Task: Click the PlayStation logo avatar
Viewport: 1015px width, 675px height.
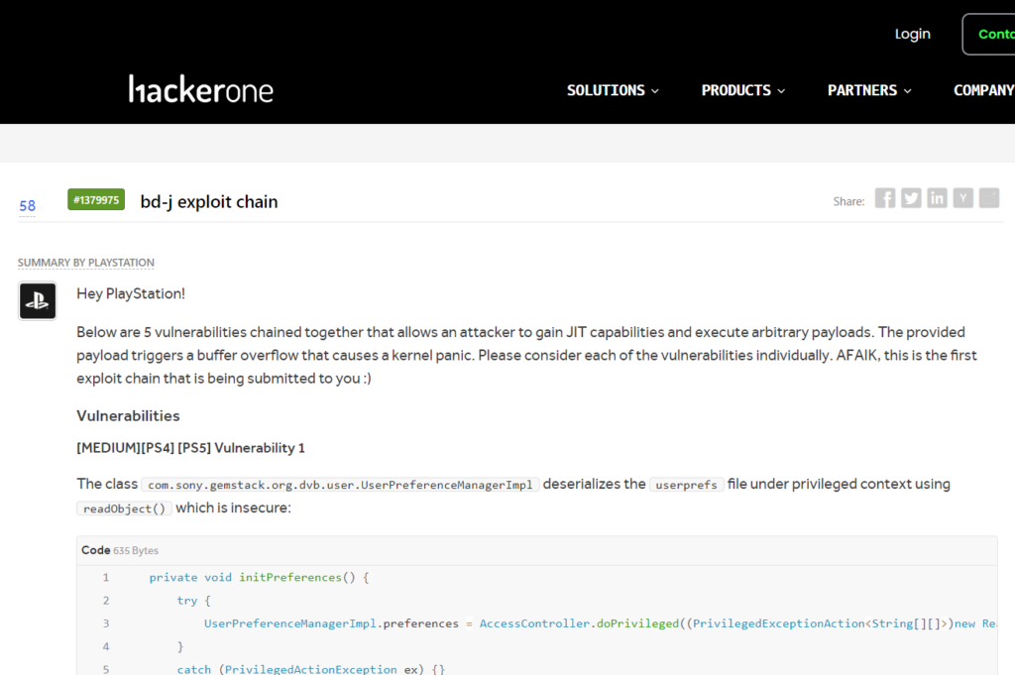Action: [38, 300]
